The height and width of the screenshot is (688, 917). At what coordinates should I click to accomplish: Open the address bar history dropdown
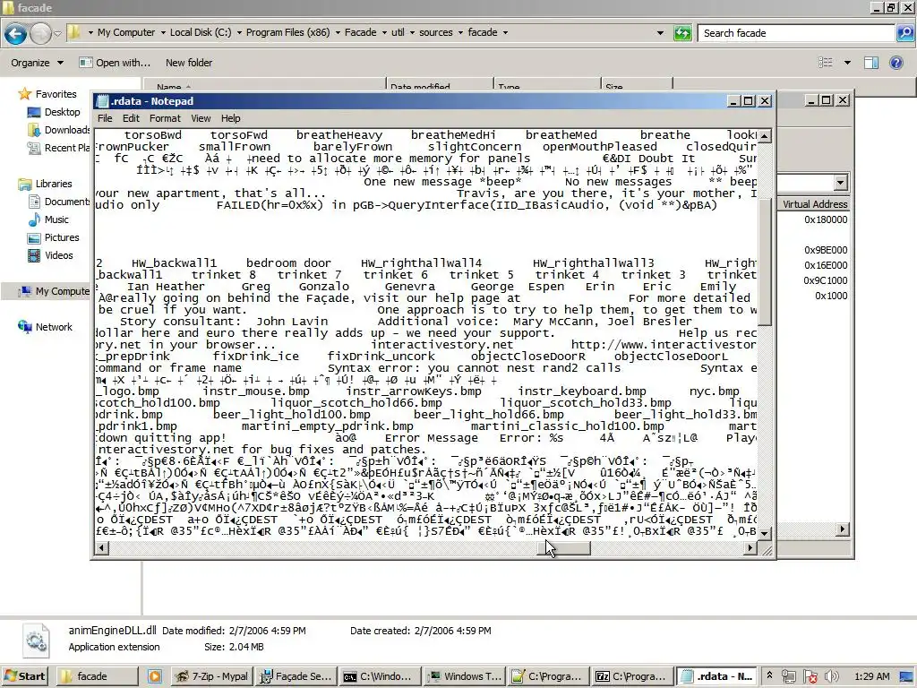coord(660,33)
